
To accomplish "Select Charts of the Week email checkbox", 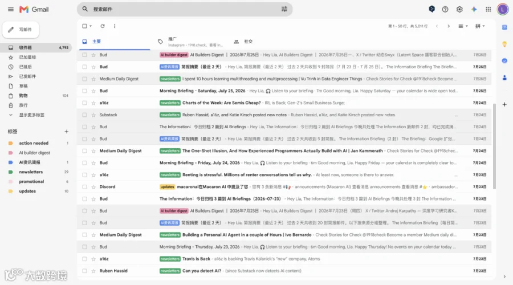I will (85, 103).
